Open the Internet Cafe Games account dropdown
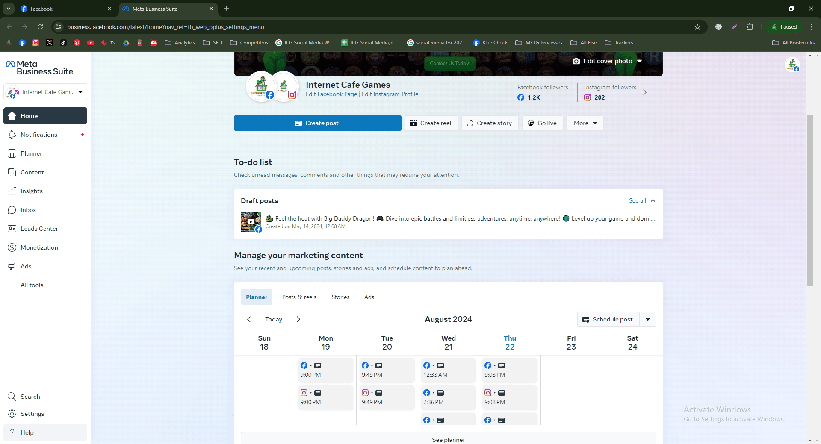The image size is (821, 444). pyautogui.click(x=45, y=92)
